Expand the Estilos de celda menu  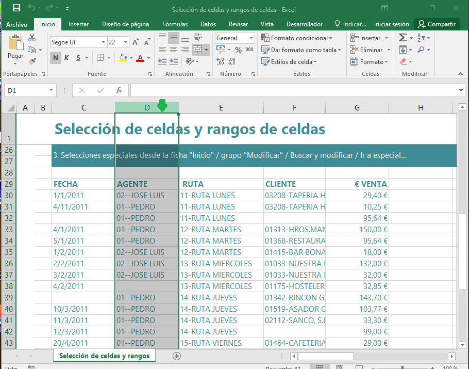coord(289,61)
